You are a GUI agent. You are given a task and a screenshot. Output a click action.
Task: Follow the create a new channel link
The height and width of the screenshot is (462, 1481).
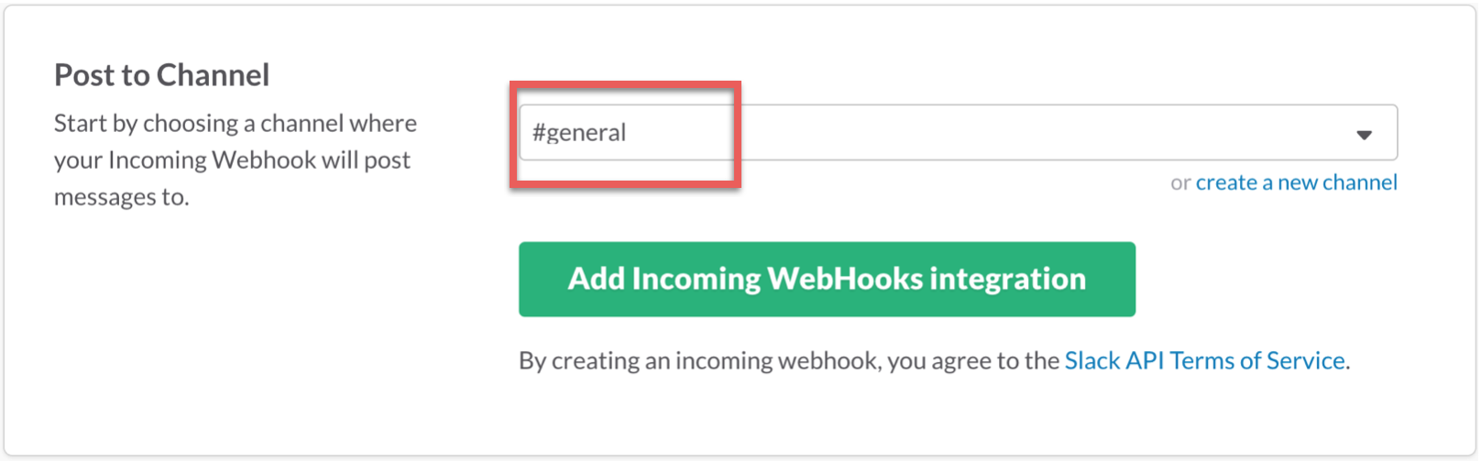tap(1296, 182)
